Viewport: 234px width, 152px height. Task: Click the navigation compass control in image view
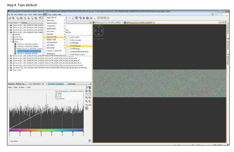[x=99, y=31]
